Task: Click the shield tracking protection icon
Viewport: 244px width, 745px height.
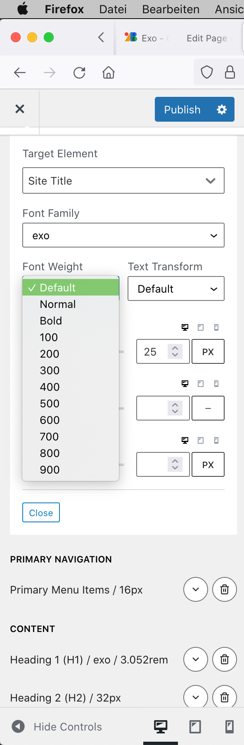Action: coord(206,72)
